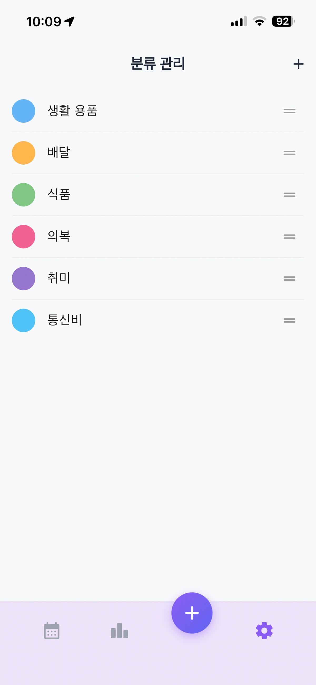
Task: Tap the battery indicator in status bar
Action: point(283,21)
